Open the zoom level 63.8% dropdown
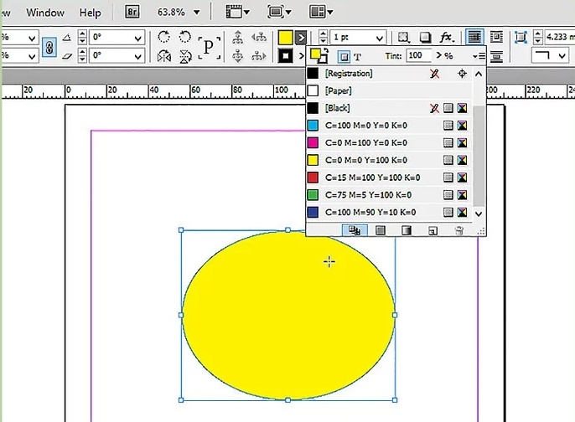Image resolution: width=575 pixels, height=422 pixels. pos(197,13)
